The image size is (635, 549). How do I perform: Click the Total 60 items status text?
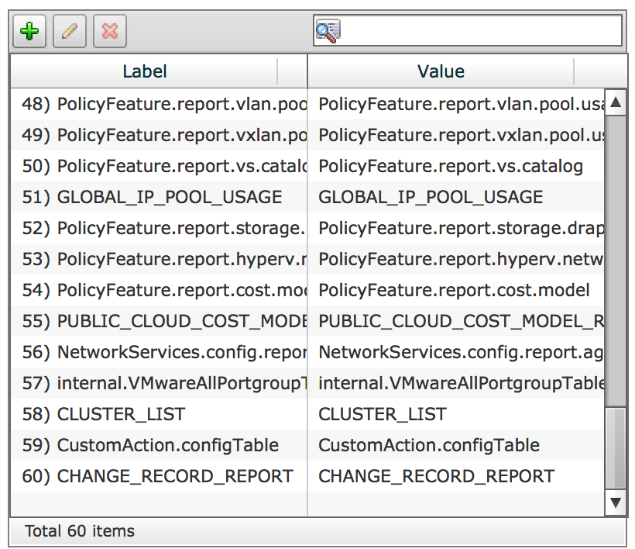pos(80,531)
